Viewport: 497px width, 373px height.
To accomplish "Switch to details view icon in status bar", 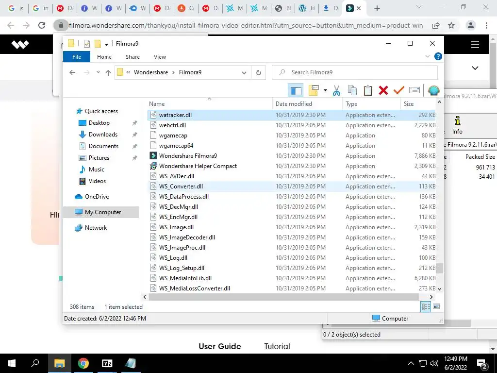I will (426, 307).
